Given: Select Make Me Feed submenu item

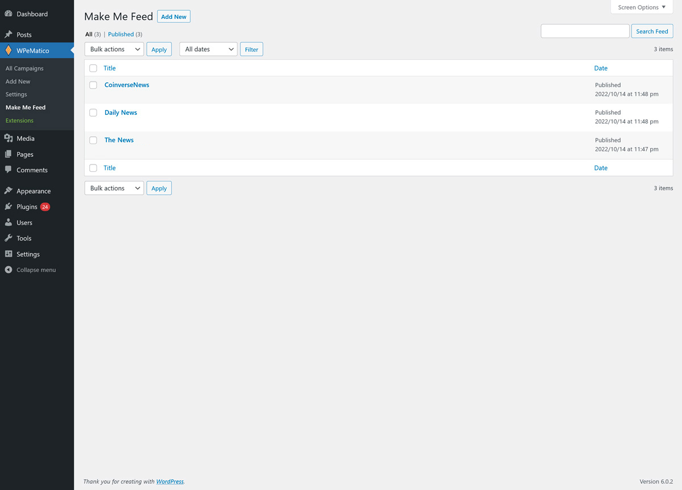Looking at the screenshot, I should [26, 107].
